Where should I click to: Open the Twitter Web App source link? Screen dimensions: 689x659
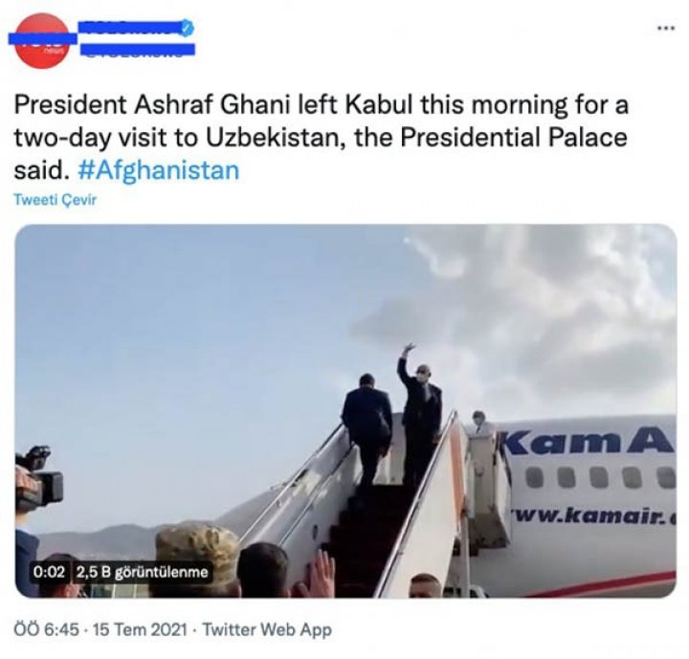(267, 629)
